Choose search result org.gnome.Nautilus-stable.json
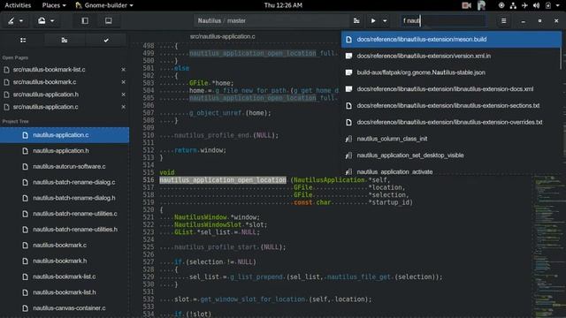The height and width of the screenshot is (318, 566). click(451, 72)
